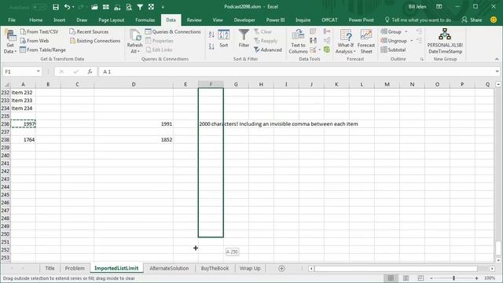The width and height of the screenshot is (503, 283).
Task: Click the Consolidate icon
Action: pyautogui.click(x=327, y=31)
